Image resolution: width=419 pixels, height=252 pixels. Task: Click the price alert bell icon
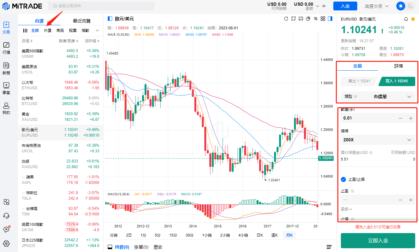406,19
